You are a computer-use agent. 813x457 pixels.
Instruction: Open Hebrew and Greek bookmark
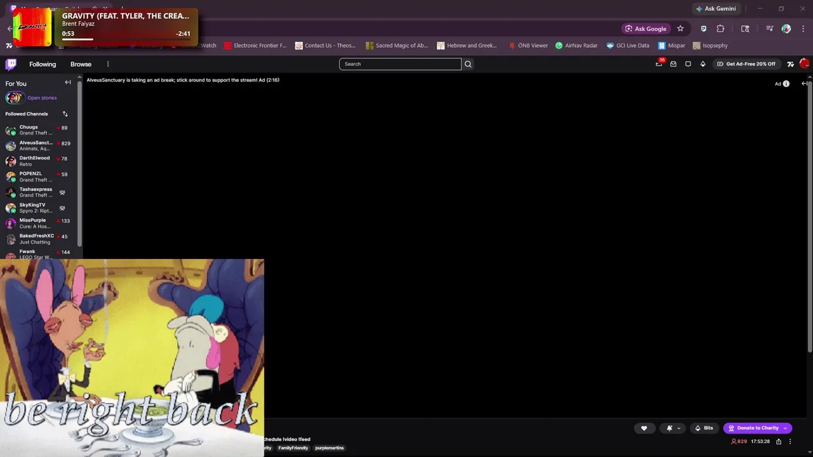(x=467, y=46)
